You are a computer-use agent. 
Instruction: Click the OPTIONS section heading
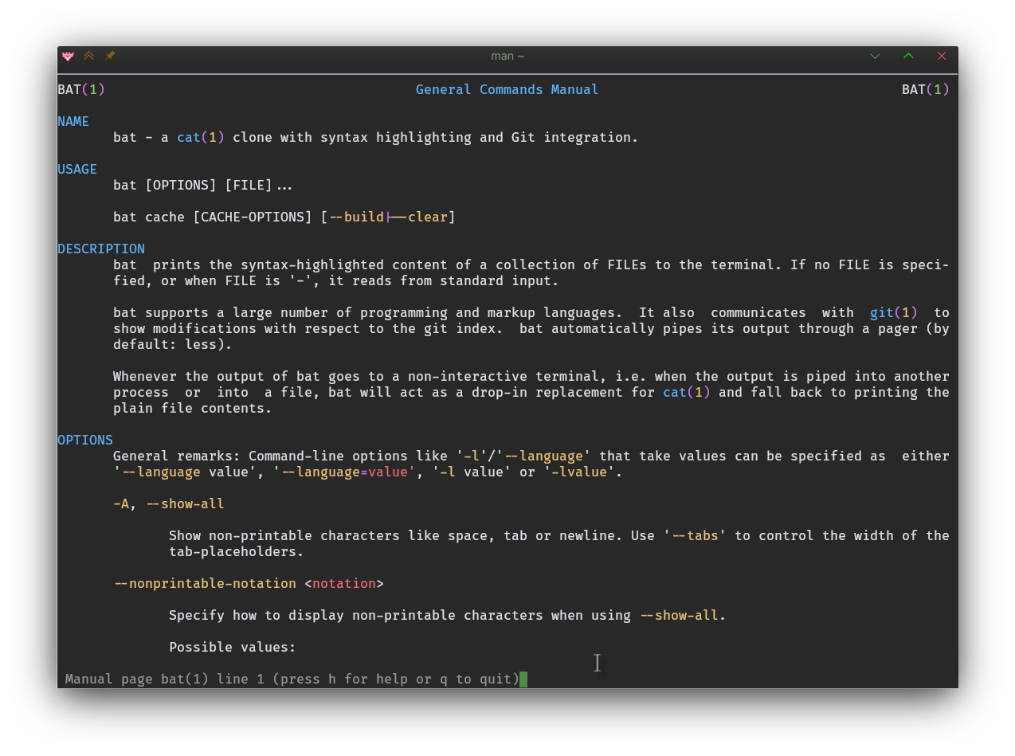coord(85,440)
